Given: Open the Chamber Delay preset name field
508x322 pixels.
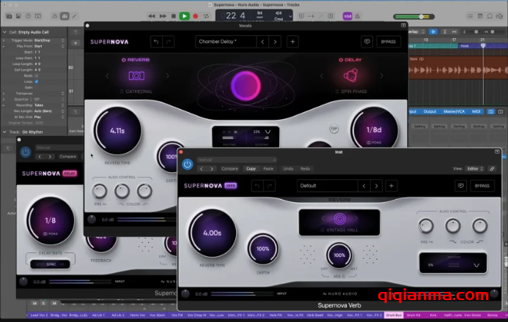Looking at the screenshot, I should coord(226,42).
